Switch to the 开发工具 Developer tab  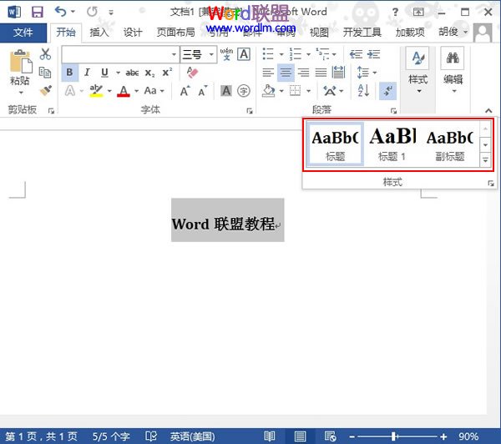pos(362,33)
